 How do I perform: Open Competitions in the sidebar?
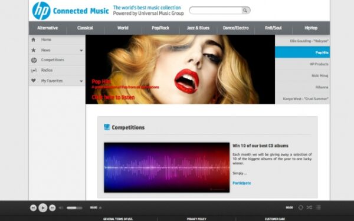57,60
